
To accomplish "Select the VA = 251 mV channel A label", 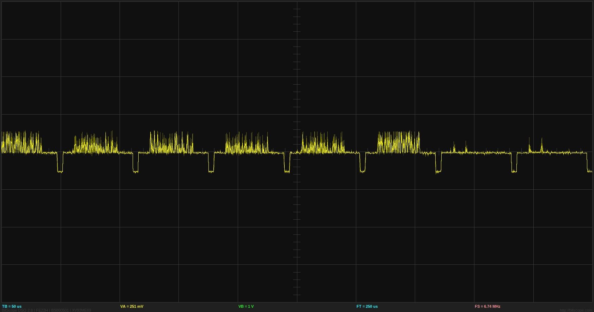I will 132,306.
